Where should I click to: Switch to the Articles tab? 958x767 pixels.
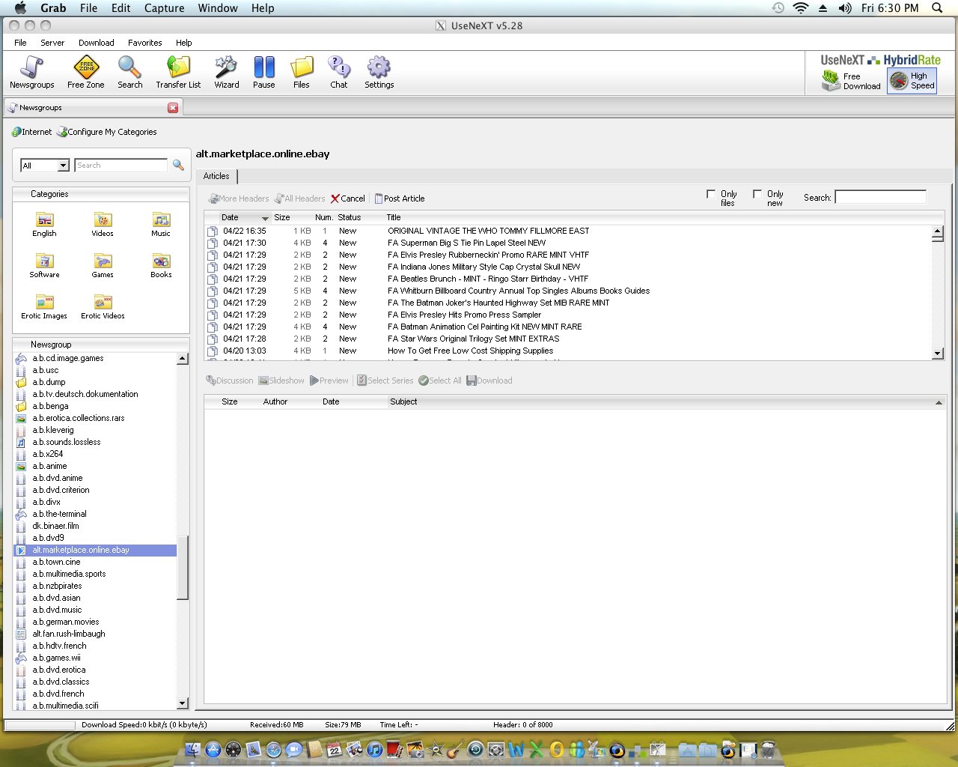(x=216, y=176)
